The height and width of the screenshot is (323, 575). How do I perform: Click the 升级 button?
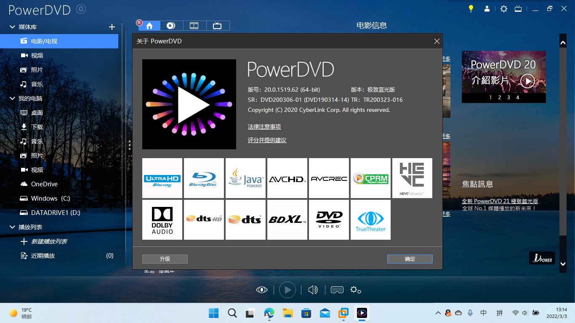coord(165,259)
